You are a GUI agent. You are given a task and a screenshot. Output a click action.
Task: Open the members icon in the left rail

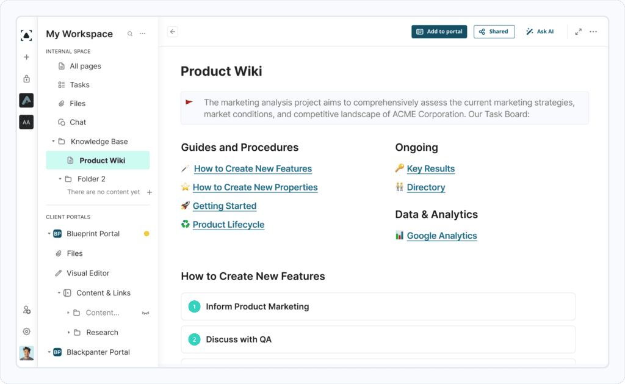pos(27,310)
